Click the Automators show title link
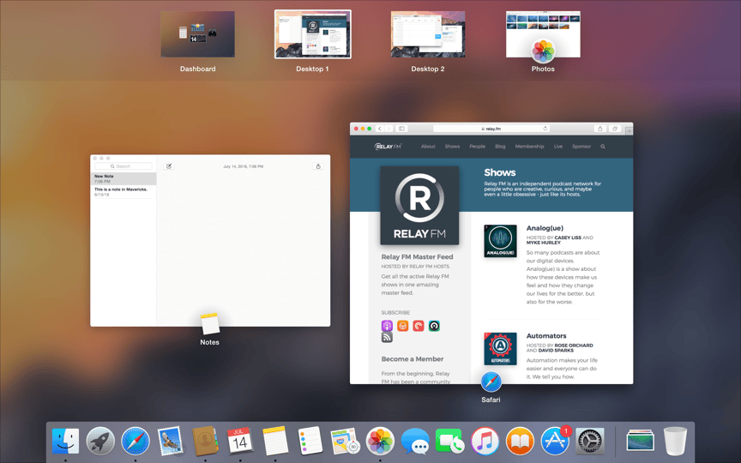 coord(546,336)
